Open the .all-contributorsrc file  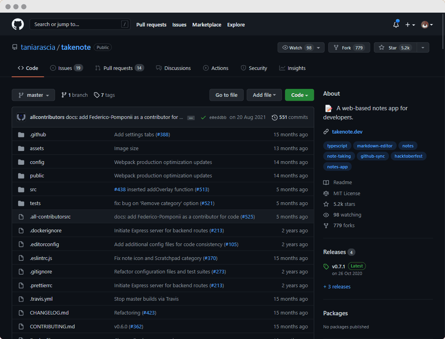(x=50, y=217)
